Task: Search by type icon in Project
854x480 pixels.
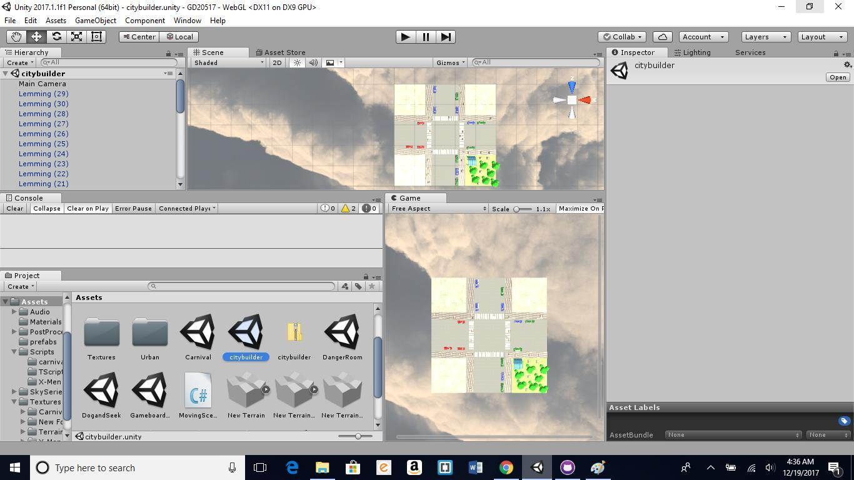Action: pos(344,286)
